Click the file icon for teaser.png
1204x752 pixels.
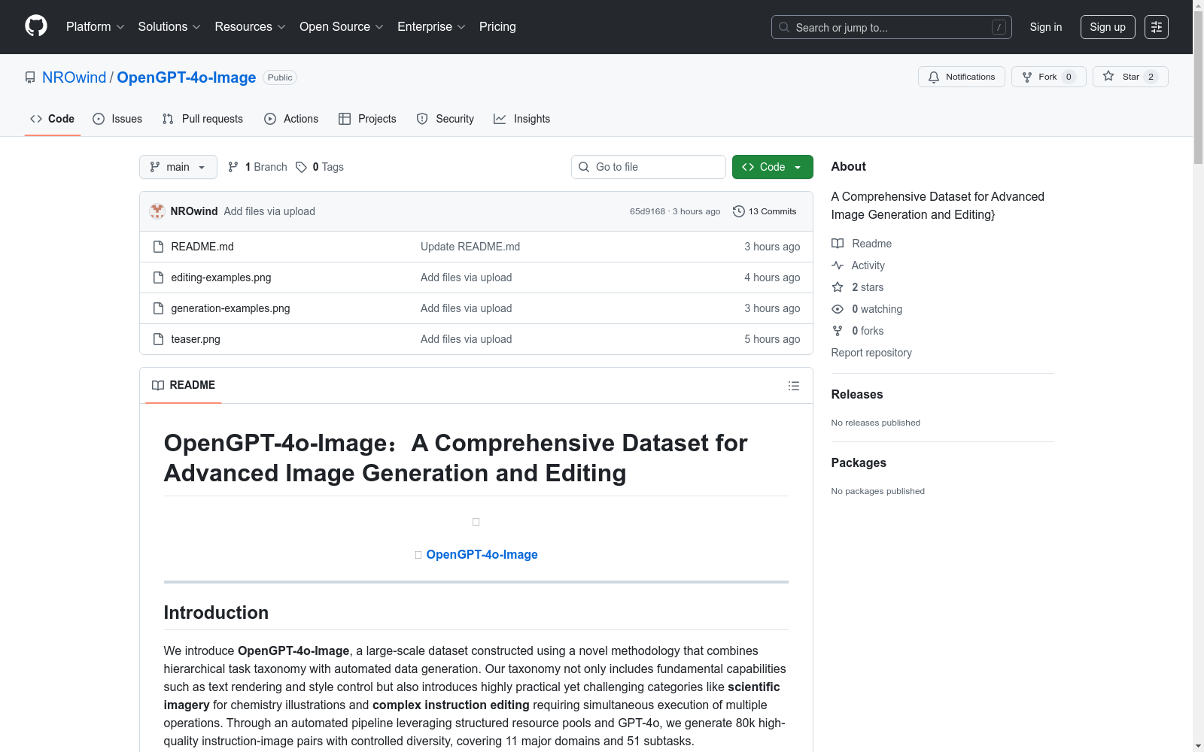(x=158, y=339)
